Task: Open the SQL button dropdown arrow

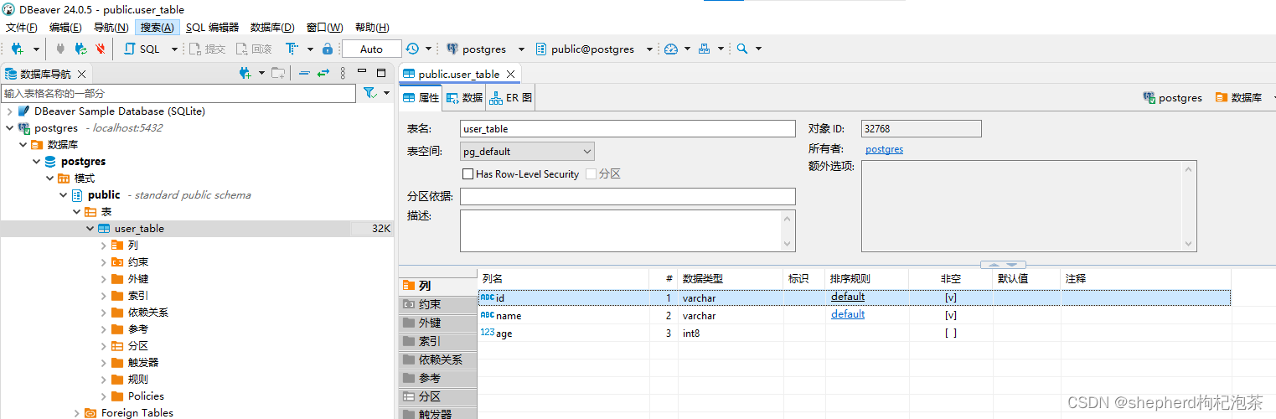Action: (174, 49)
